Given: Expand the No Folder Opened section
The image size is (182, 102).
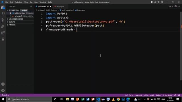Looking at the screenshot, I should (x=20, y=19).
